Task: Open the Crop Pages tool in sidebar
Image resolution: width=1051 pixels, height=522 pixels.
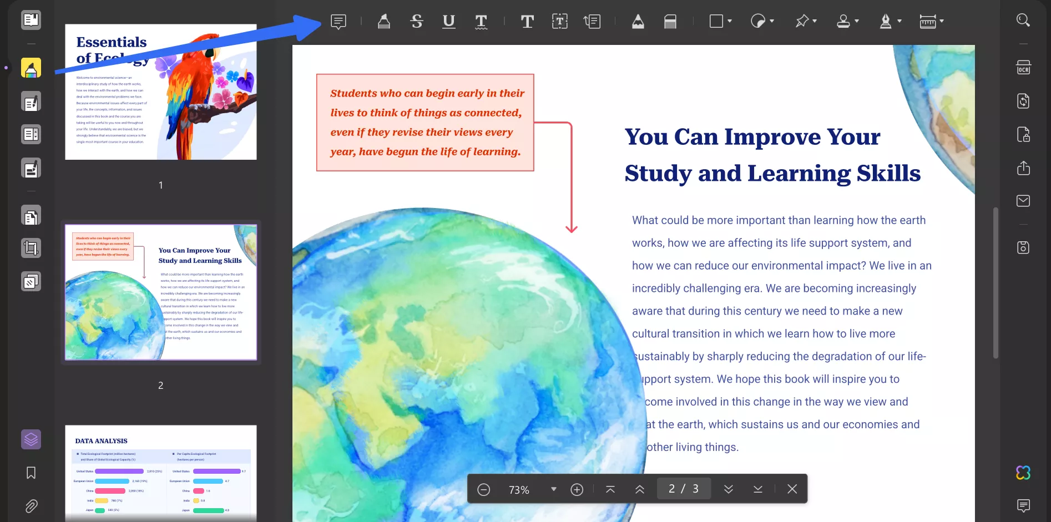Action: (x=31, y=248)
